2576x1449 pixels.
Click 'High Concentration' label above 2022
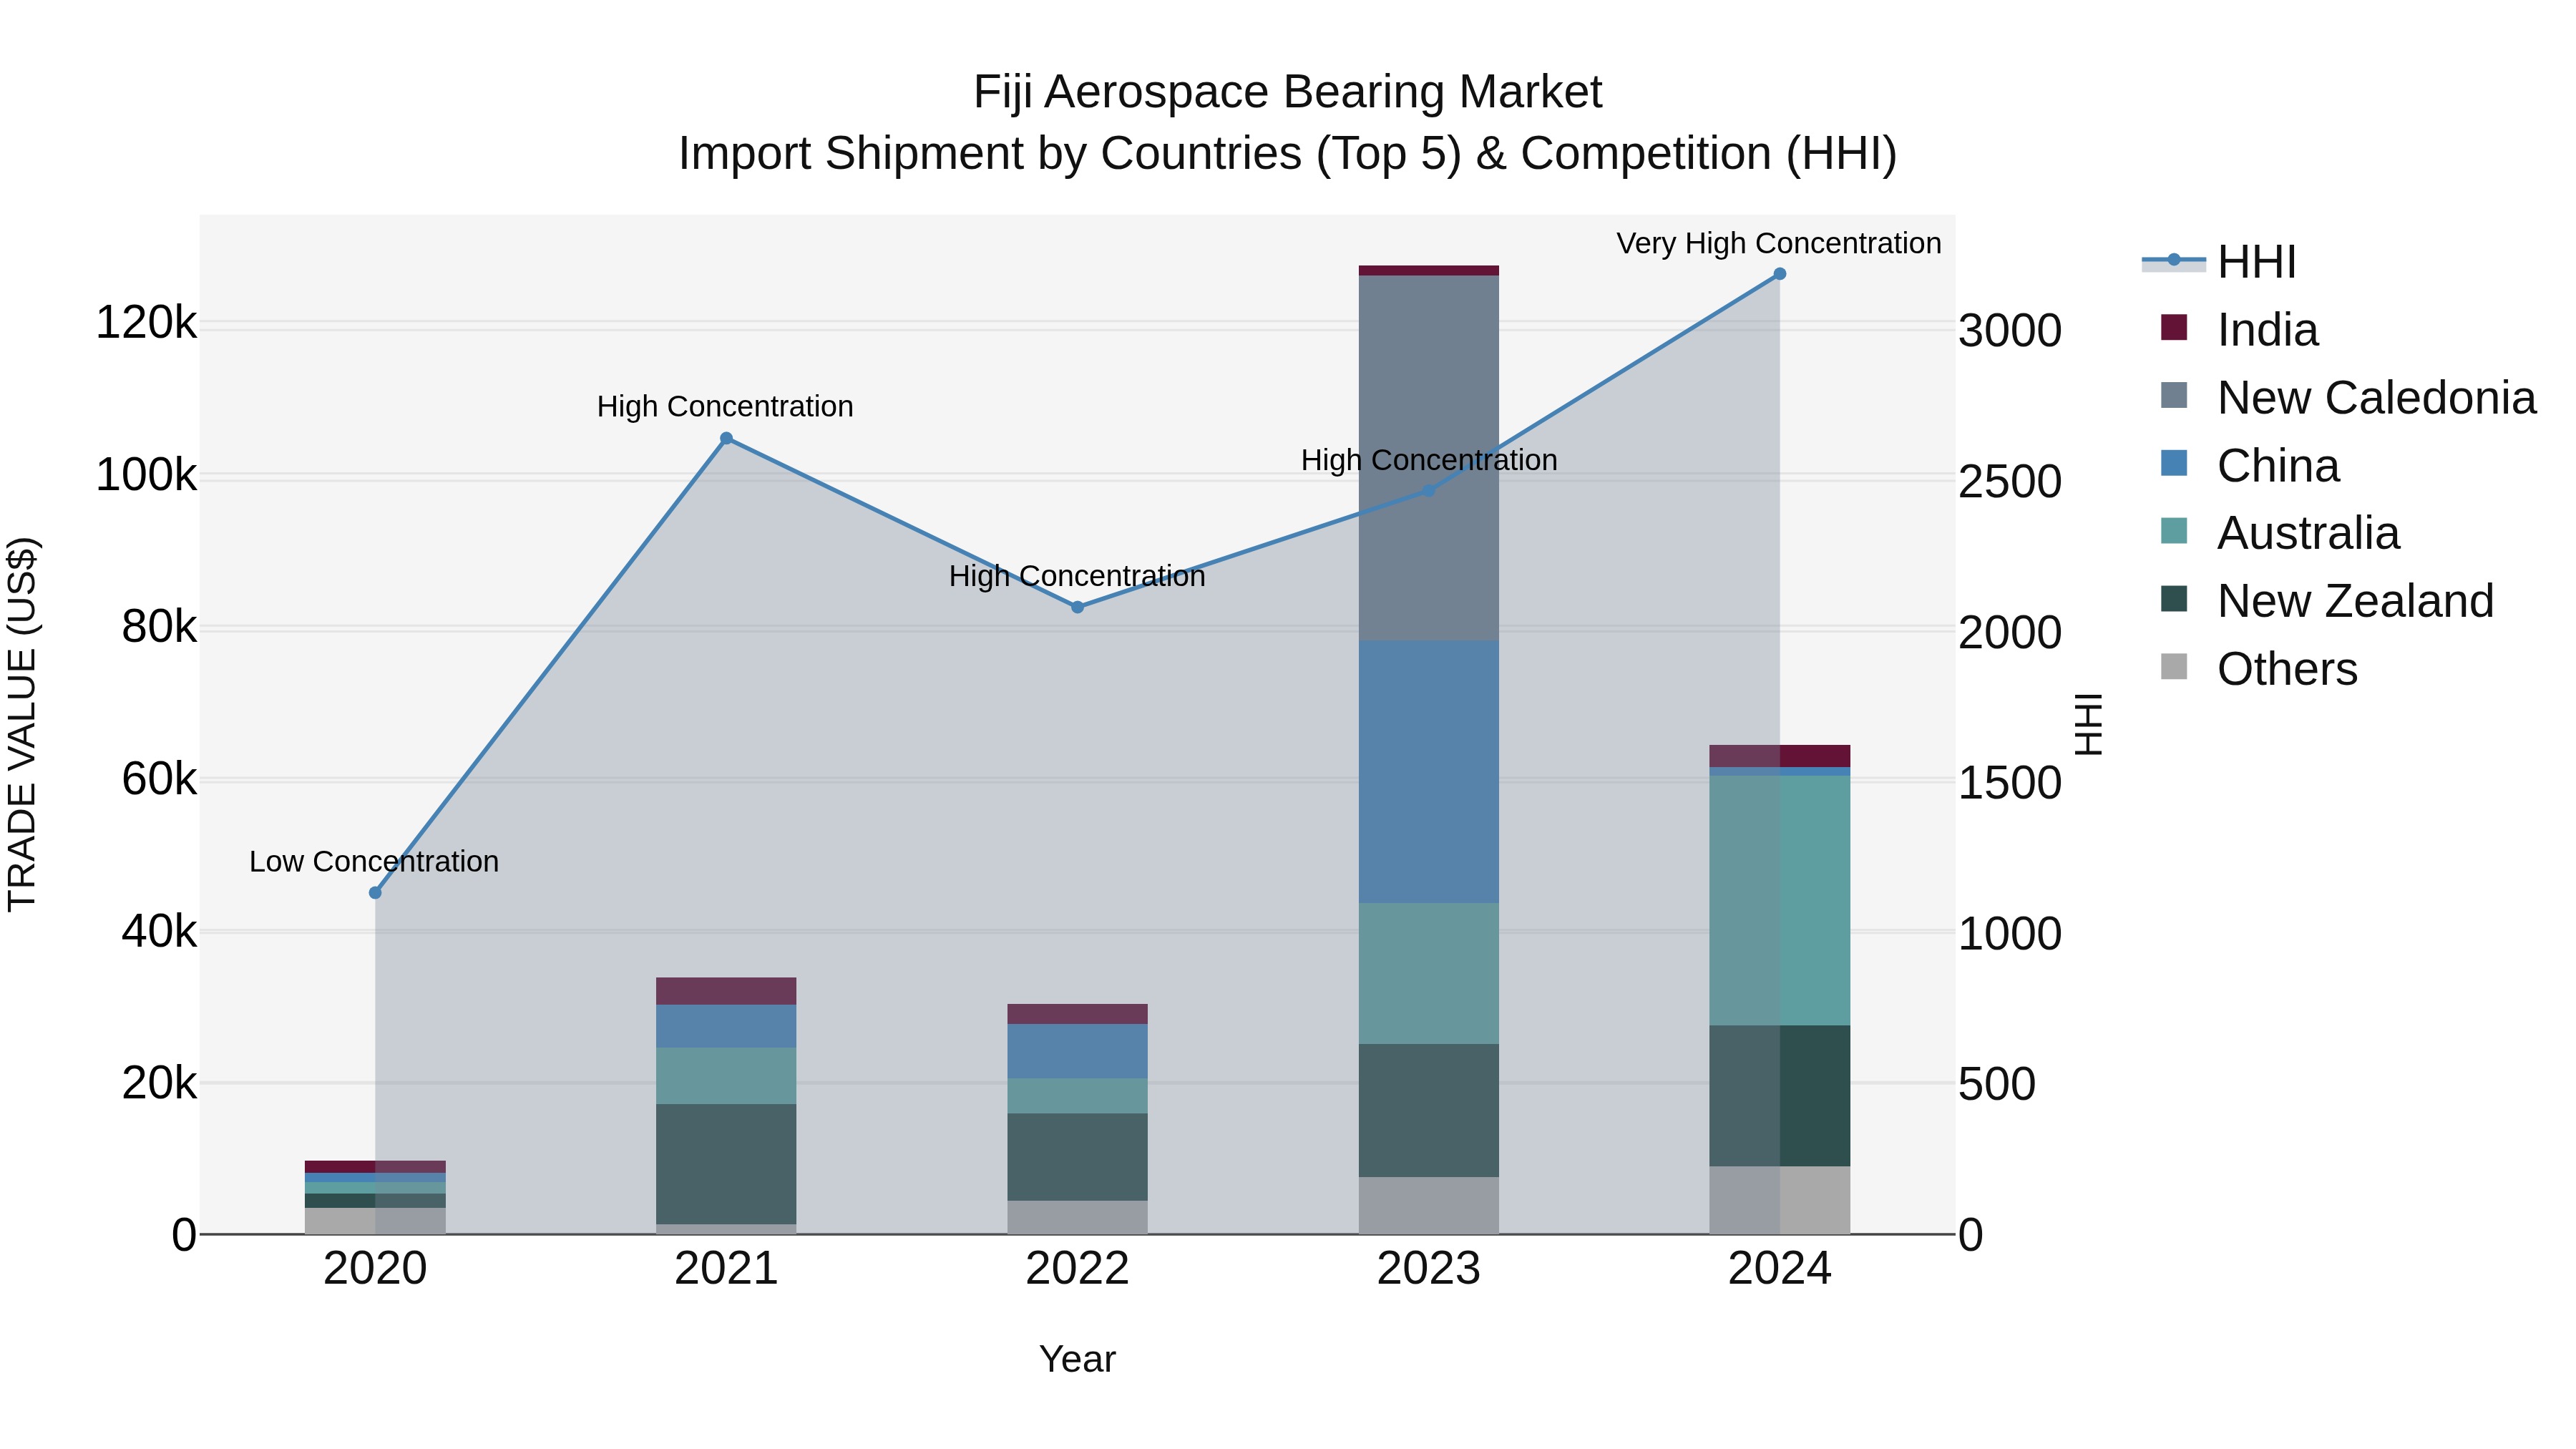click(x=1077, y=576)
